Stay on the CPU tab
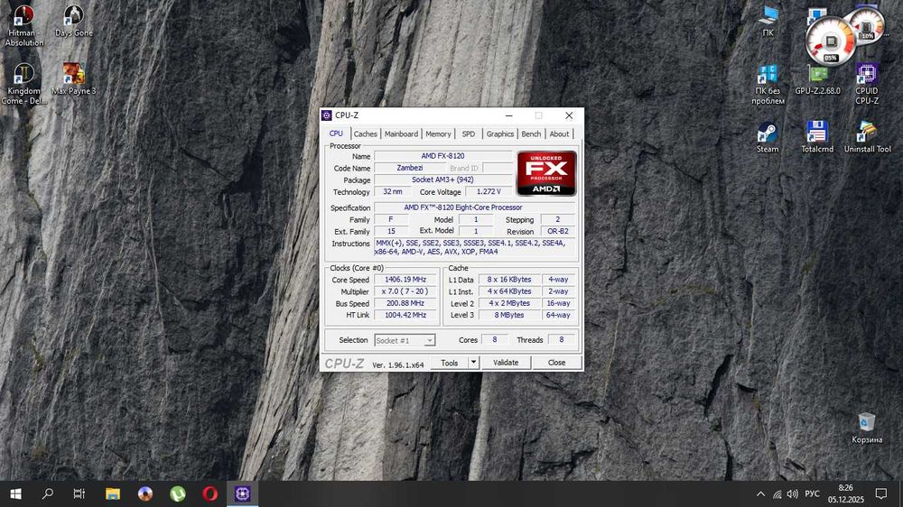This screenshot has width=903, height=507. pos(336,134)
